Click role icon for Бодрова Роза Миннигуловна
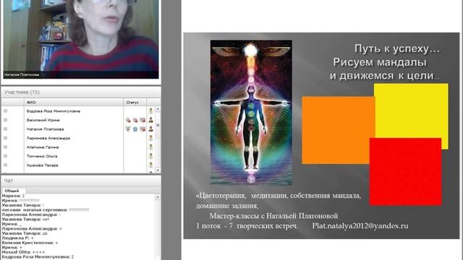 [x=151, y=110]
